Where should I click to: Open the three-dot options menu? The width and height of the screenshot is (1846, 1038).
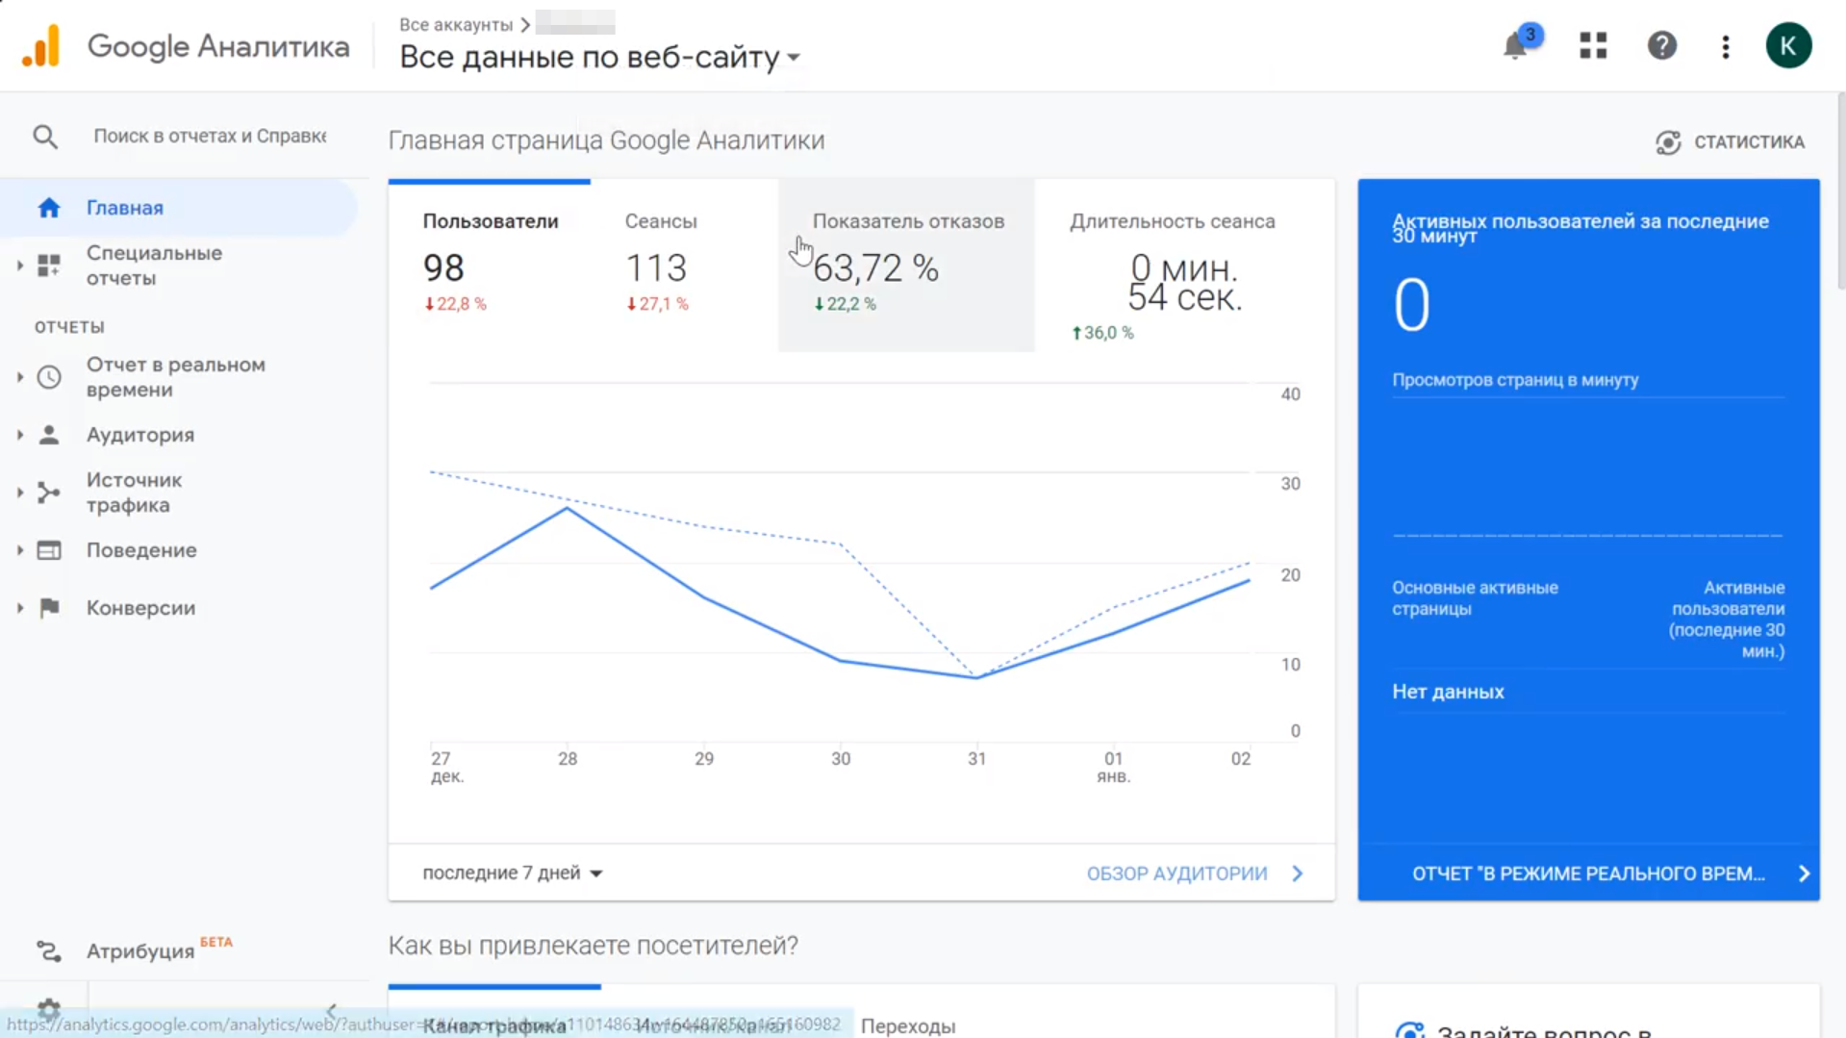1726,46
